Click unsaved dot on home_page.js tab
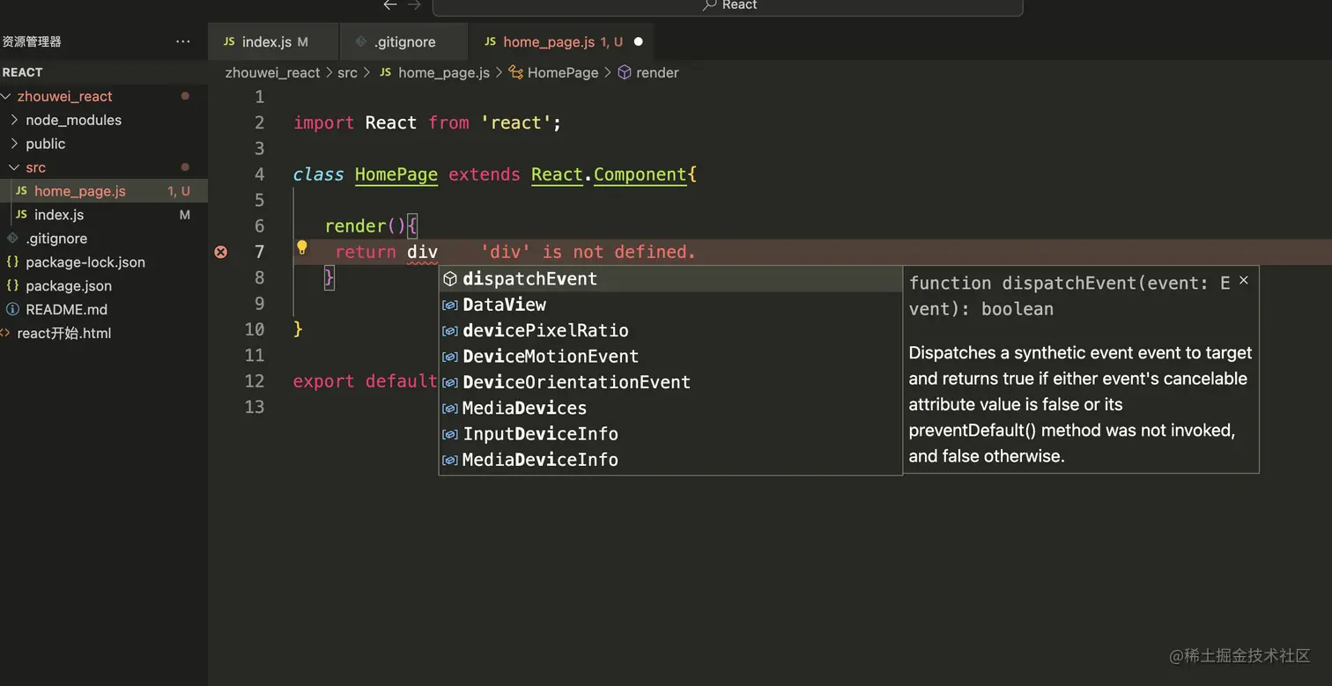 (x=639, y=41)
